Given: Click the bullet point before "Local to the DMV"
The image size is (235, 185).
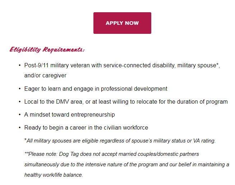Looking at the screenshot, I should [x=19, y=101].
